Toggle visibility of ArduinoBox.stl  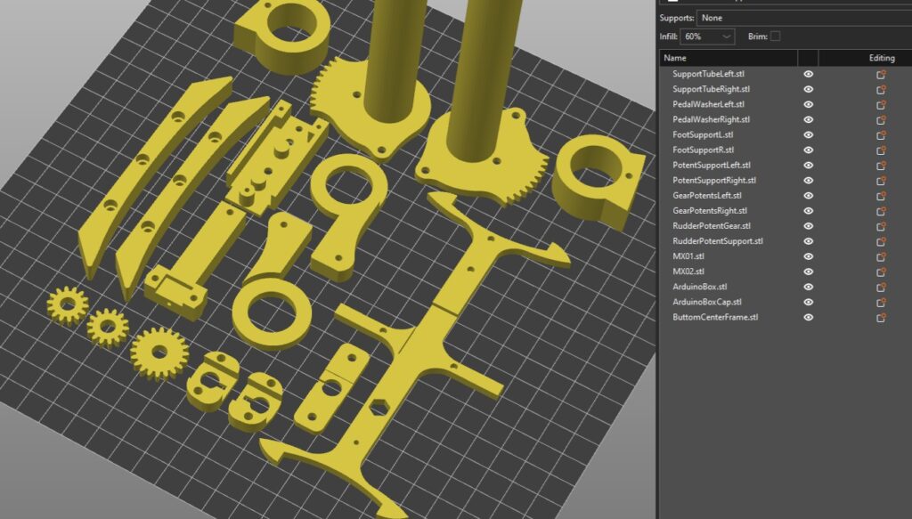click(x=809, y=287)
